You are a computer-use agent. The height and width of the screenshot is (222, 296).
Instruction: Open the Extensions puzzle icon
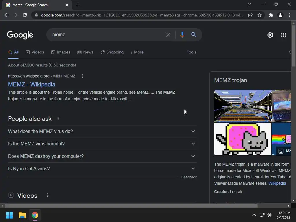[x=271, y=15]
